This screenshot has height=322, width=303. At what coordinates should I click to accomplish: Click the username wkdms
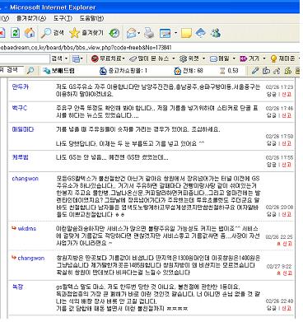pos(27,228)
